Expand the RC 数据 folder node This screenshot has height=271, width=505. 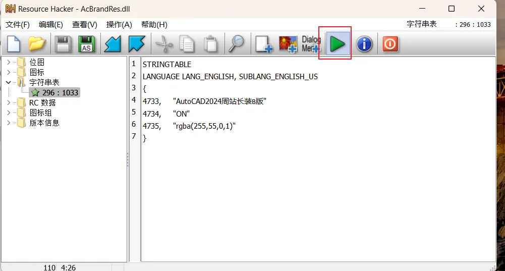9,103
